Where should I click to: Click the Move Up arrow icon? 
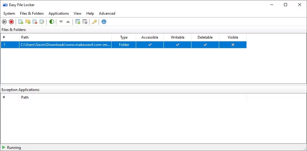pyautogui.click(x=68, y=22)
